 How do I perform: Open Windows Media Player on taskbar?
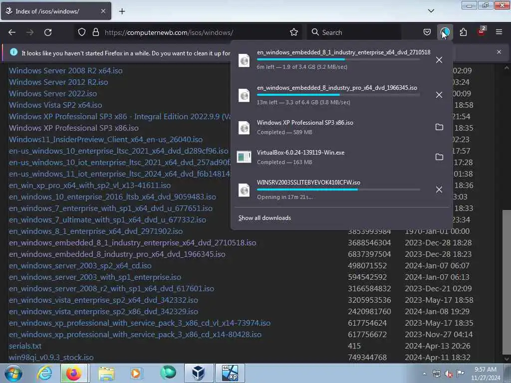(136, 373)
